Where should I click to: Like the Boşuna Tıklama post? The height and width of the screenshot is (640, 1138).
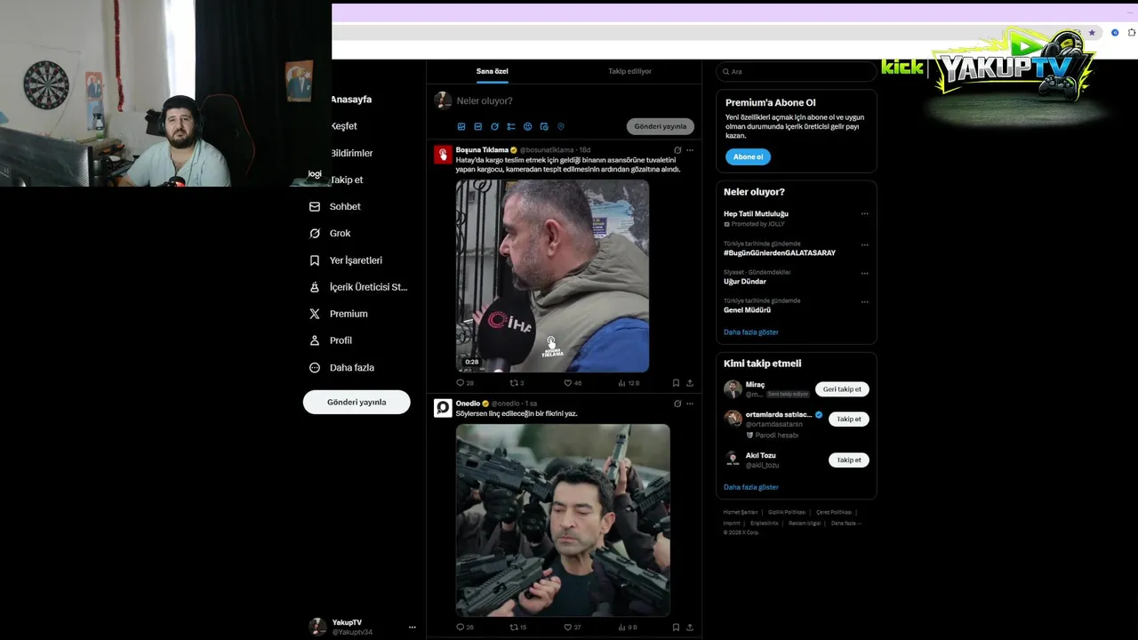coord(573,383)
